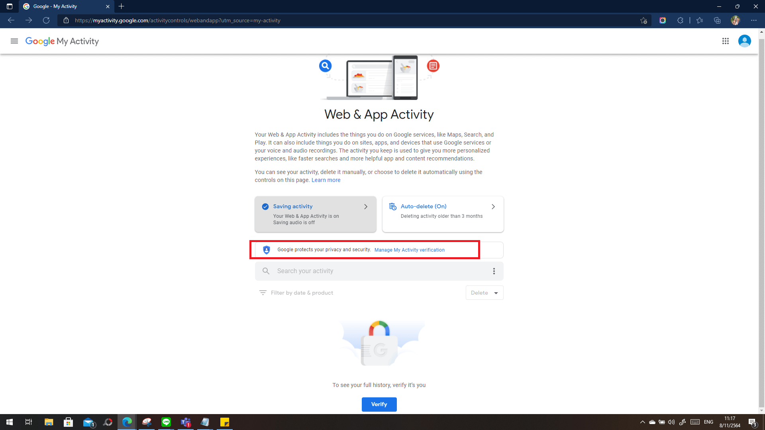Open Manage My Activity verification link
This screenshot has height=430, width=765.
[x=410, y=250]
